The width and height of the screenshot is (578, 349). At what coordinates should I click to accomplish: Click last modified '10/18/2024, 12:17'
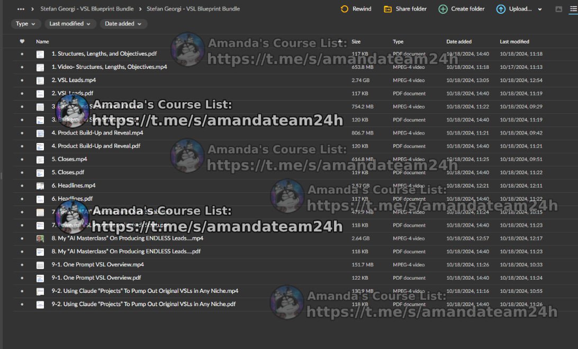[521, 238]
